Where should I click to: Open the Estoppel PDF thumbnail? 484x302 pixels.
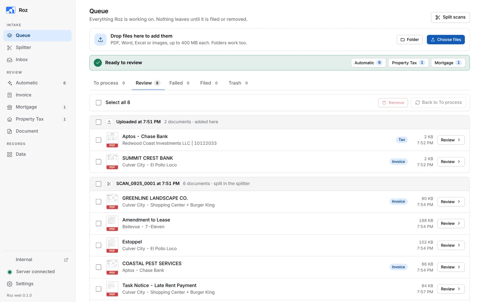(x=112, y=245)
